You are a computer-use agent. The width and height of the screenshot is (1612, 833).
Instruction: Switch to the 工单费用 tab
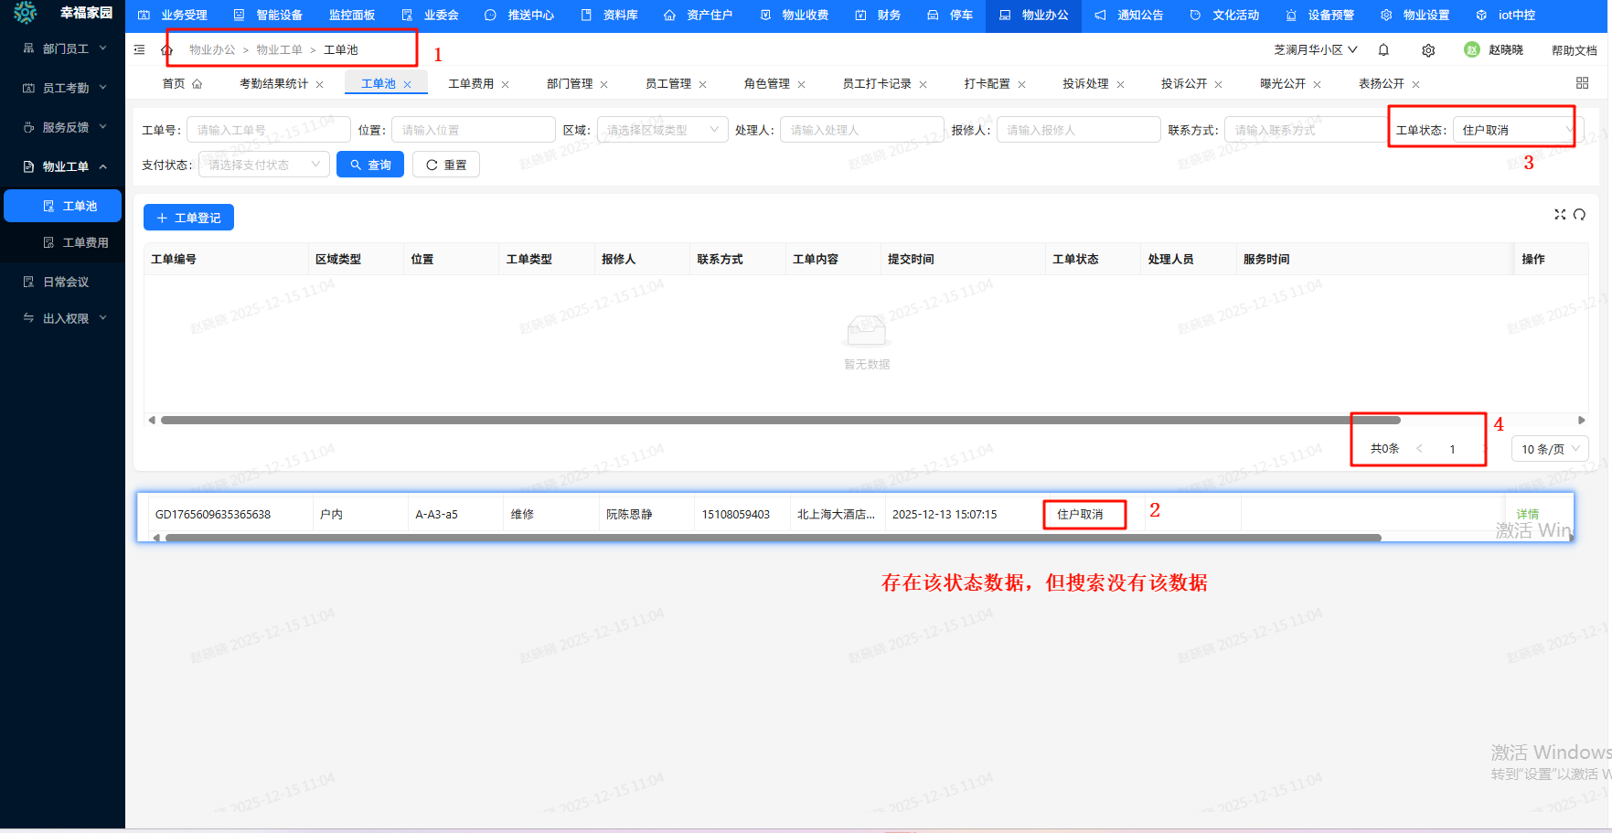click(471, 82)
